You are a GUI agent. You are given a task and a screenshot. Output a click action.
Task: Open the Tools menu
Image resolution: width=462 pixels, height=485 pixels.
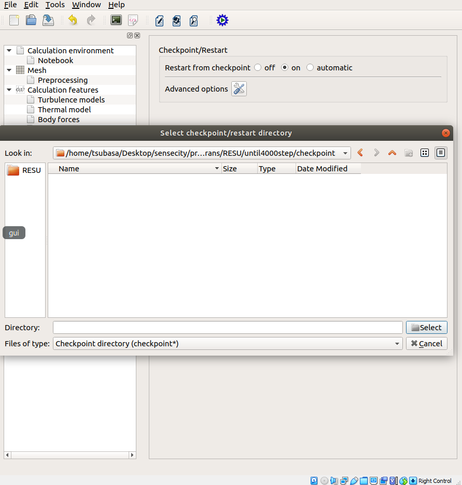tap(55, 5)
